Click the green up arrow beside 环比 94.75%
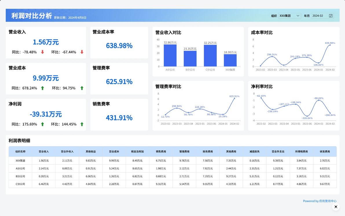Screen dimensions: 345x216 [x=82, y=88]
